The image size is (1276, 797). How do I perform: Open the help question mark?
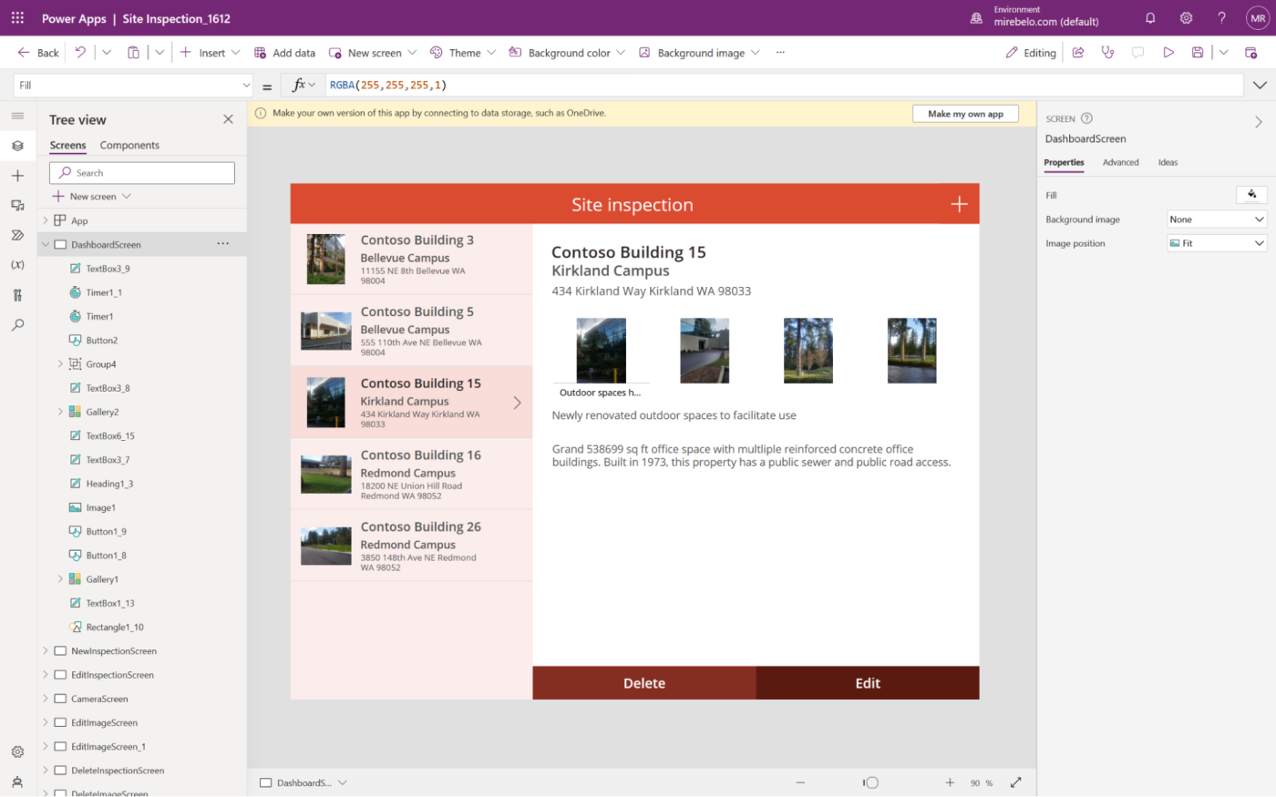coord(1221,17)
